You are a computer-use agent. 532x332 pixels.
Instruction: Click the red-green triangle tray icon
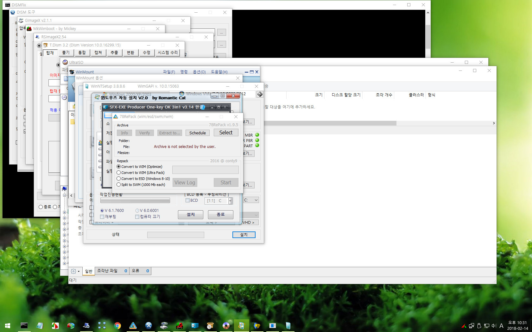click(464, 326)
